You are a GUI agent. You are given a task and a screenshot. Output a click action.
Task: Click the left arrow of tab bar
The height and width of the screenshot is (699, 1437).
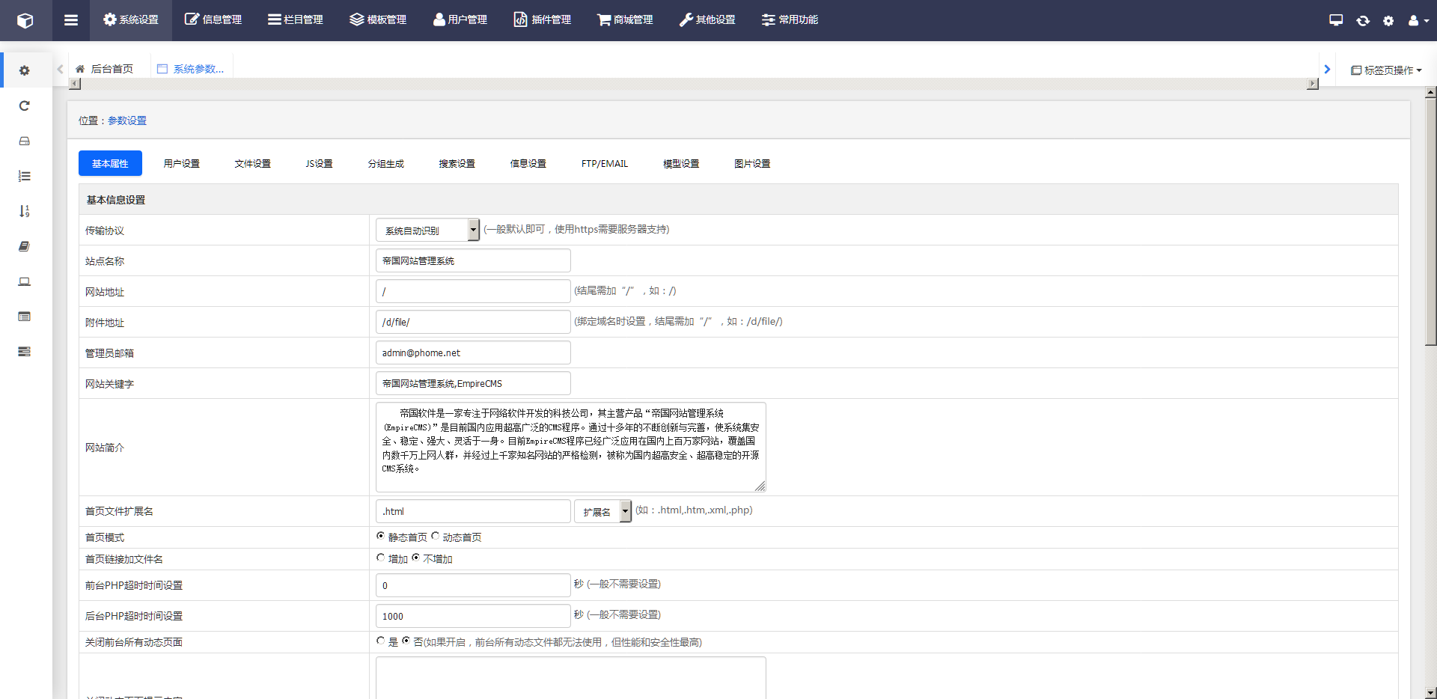coord(60,69)
